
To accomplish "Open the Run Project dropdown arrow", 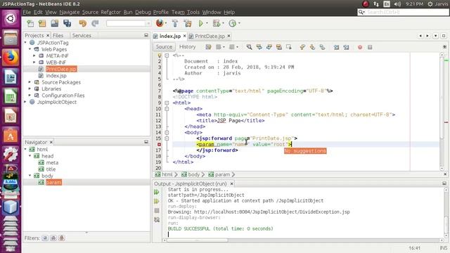I will 207,23.
